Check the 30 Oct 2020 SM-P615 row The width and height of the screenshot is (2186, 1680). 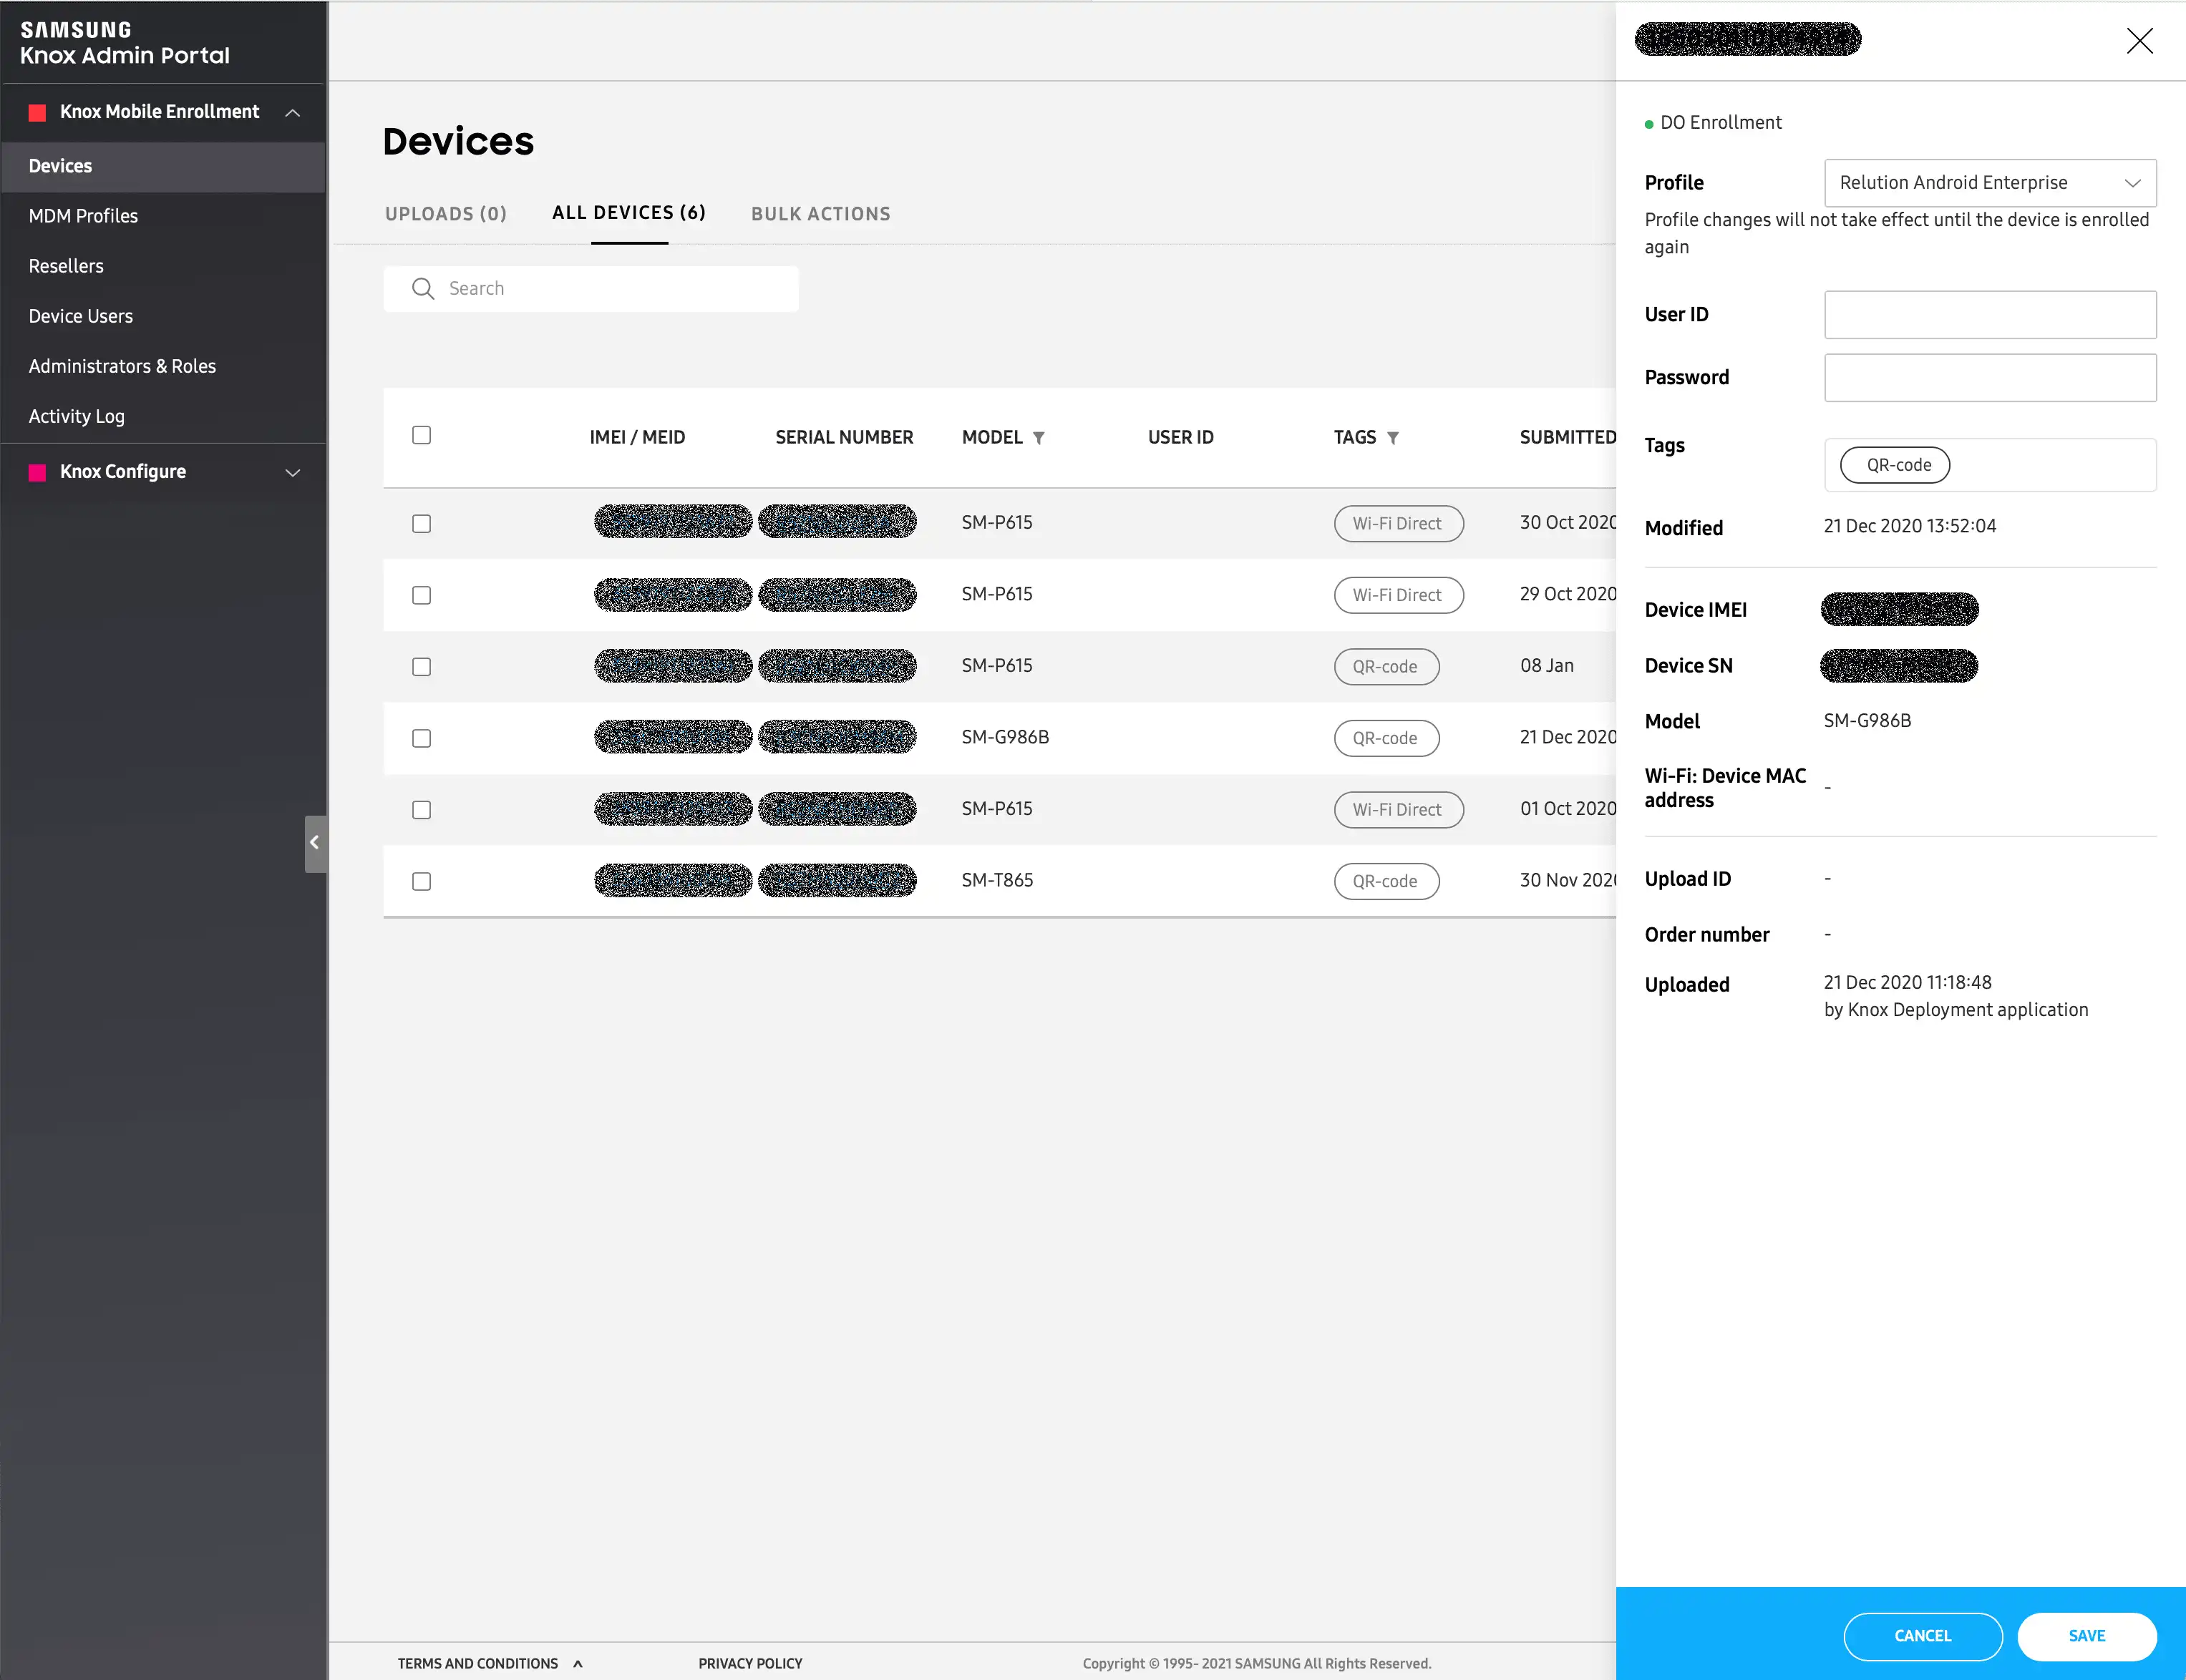click(x=421, y=524)
